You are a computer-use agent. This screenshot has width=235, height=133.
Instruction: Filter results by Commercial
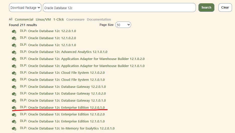click(x=24, y=20)
